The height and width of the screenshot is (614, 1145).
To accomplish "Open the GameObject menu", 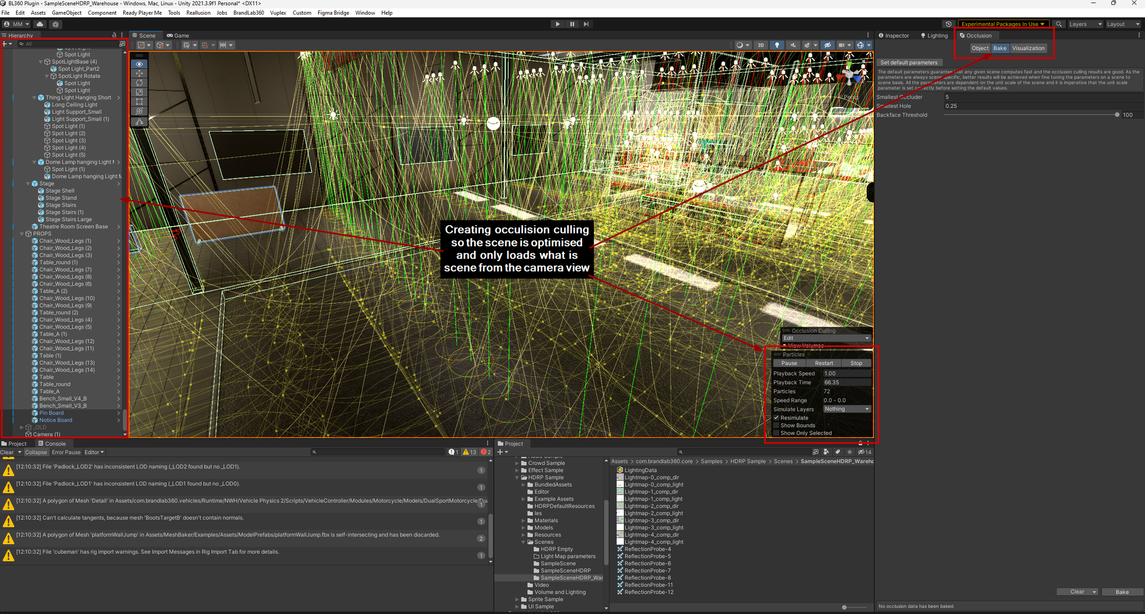I will (x=66, y=13).
